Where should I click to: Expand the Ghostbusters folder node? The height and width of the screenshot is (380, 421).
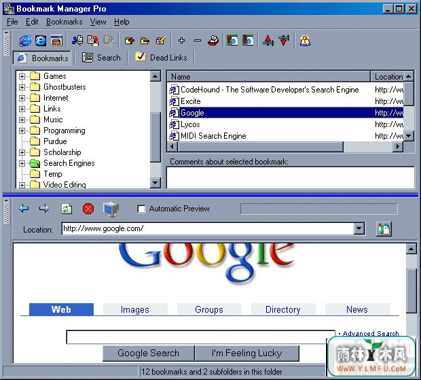[22, 87]
